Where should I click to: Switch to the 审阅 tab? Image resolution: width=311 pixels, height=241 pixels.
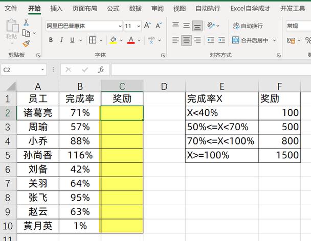tap(158, 9)
